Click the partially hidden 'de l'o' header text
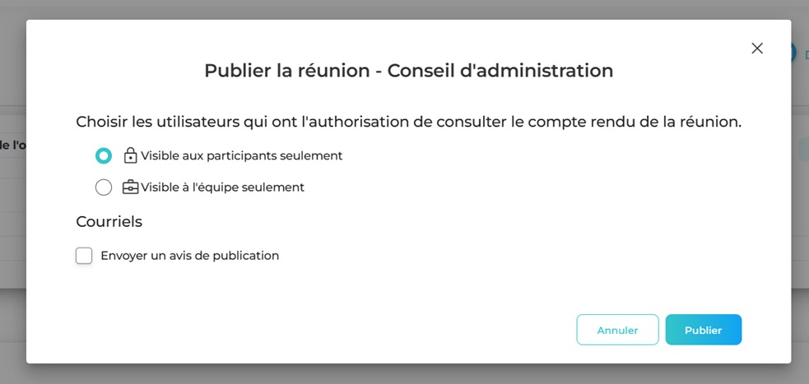This screenshot has height=384, width=809. pos(13,145)
